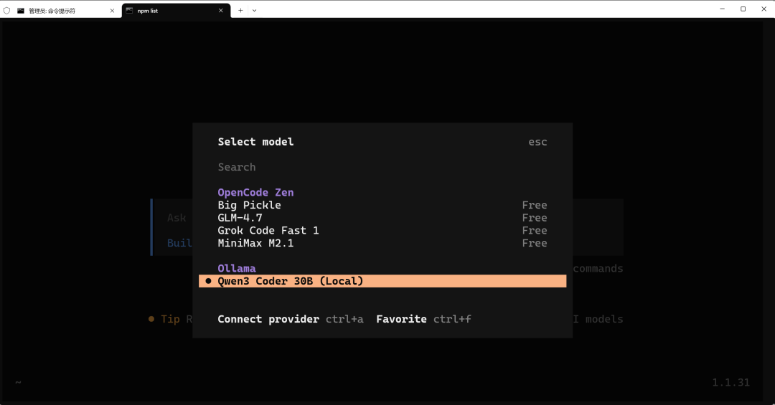Dismiss the dialog via the esc label
The image size is (775, 405).
click(537, 142)
